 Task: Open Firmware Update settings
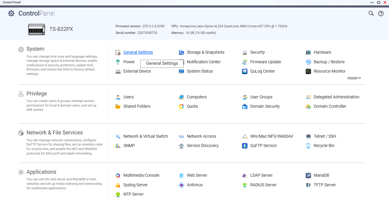(x=265, y=62)
